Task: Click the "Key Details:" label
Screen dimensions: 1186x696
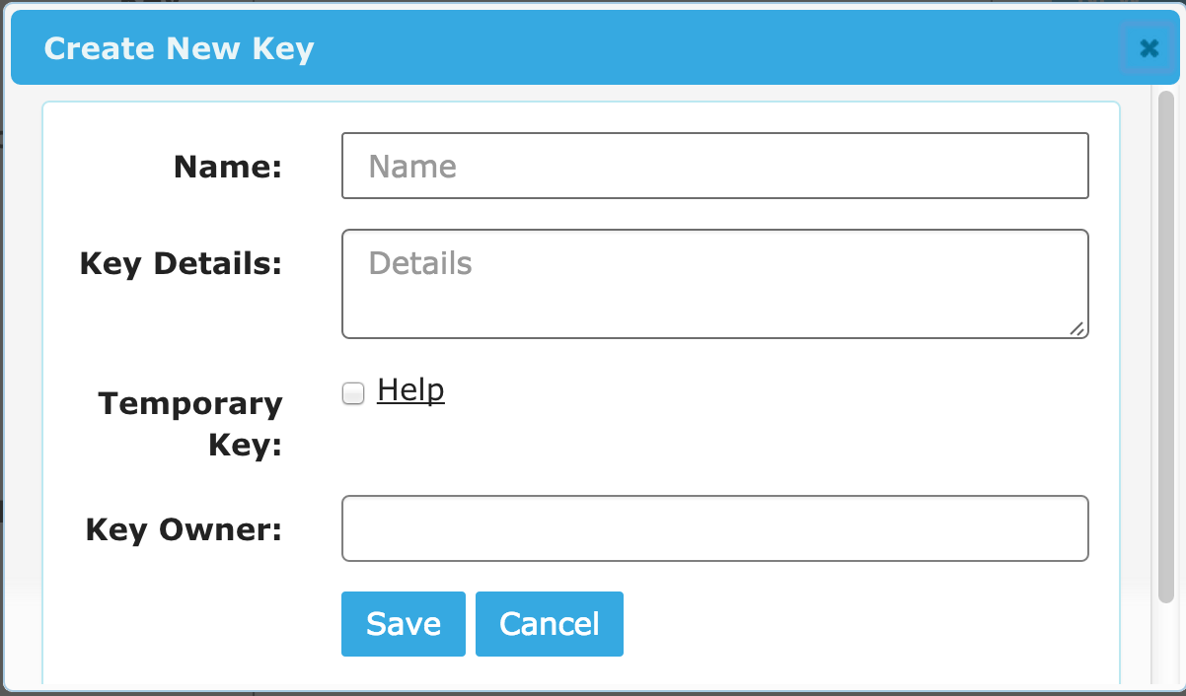Action: pyautogui.click(x=181, y=263)
